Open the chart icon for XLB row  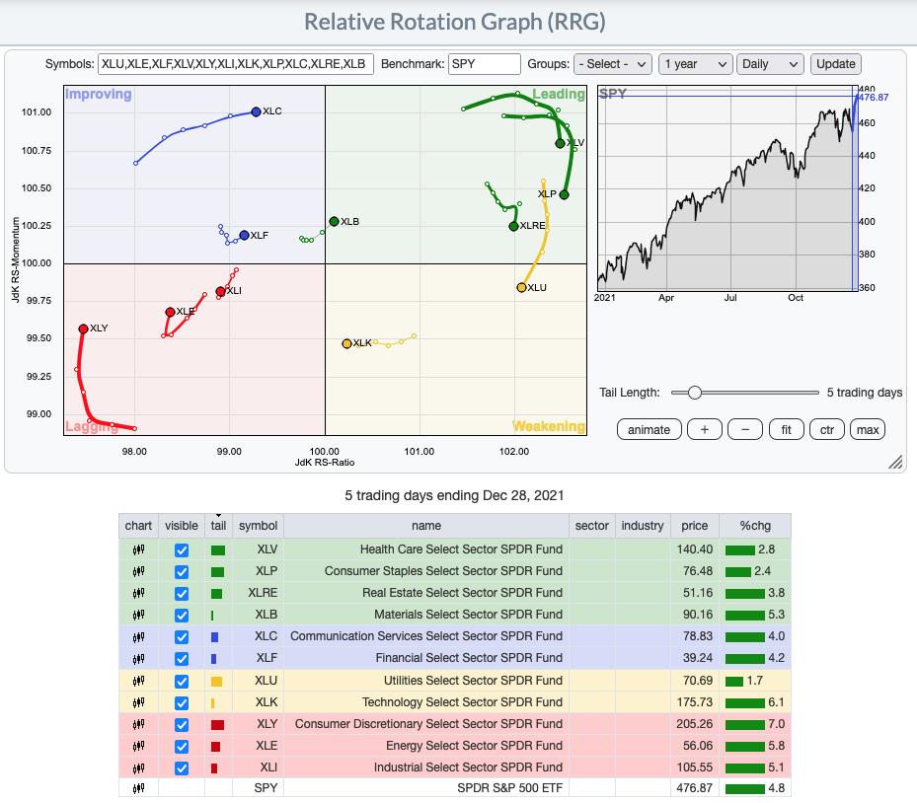coord(138,615)
